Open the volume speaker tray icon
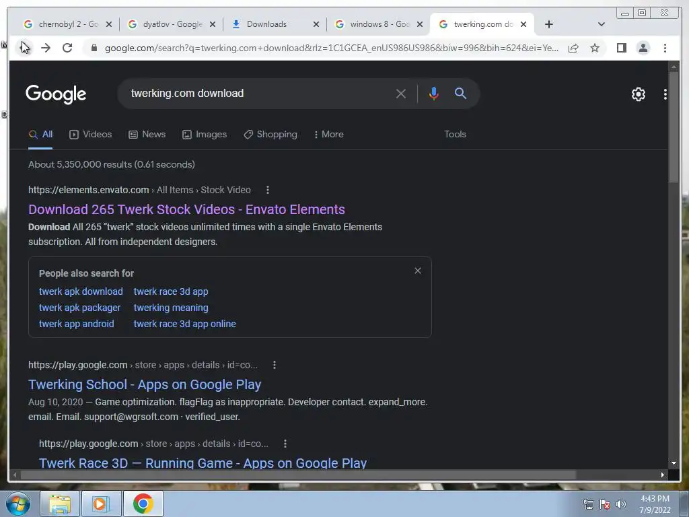The width and height of the screenshot is (689, 517). [620, 504]
